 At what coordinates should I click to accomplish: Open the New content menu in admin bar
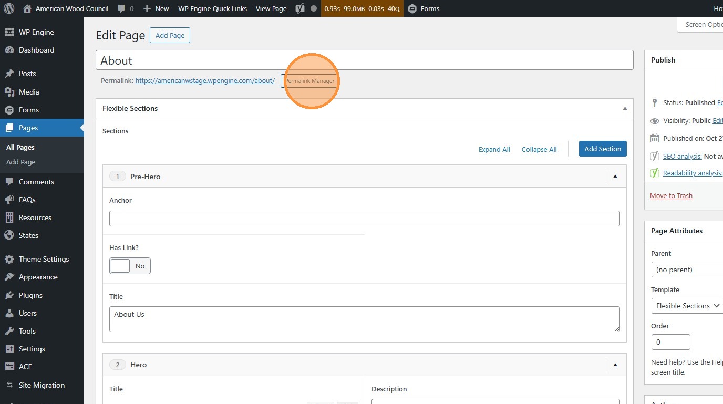156,8
